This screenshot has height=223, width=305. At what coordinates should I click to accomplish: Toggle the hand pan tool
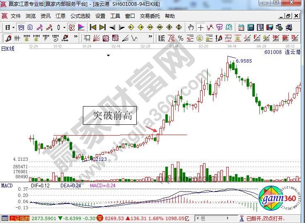pos(191,27)
